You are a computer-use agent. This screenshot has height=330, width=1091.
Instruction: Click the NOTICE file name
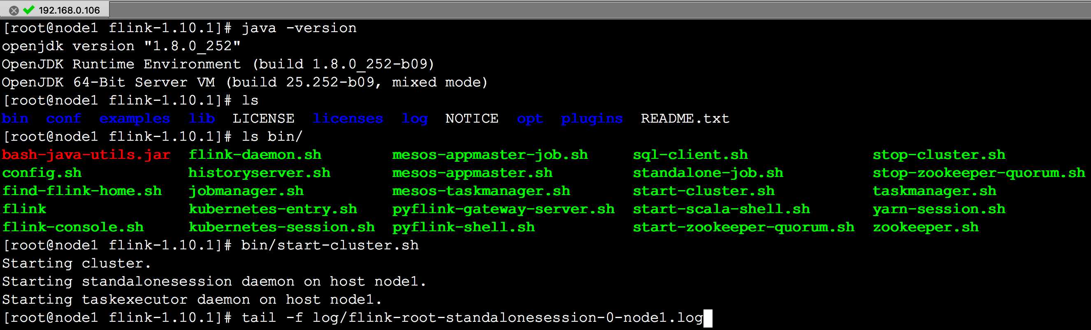tap(472, 119)
